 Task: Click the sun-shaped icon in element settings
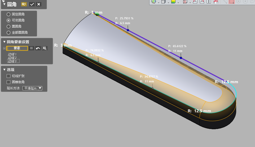[45, 48]
